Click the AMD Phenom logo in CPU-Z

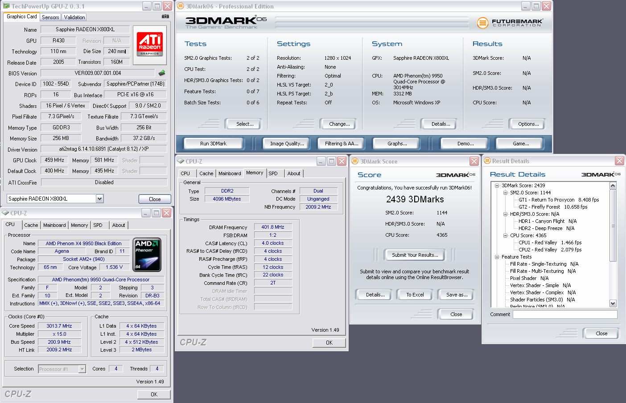tap(147, 255)
